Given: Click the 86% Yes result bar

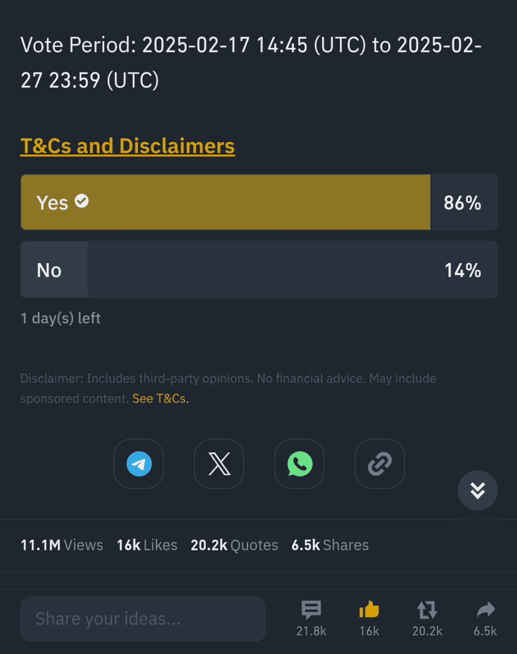Looking at the screenshot, I should 249,203.
